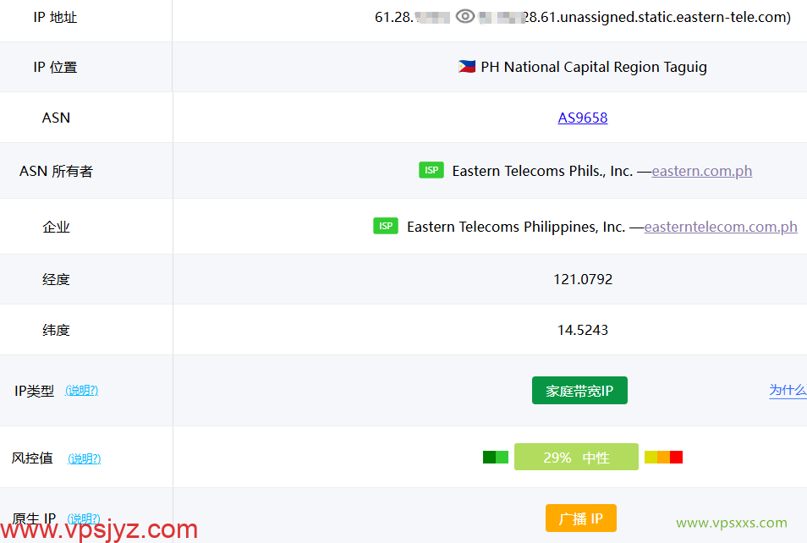807x543 pixels.
Task: Open the AS9658 ASN link
Action: 583,118
